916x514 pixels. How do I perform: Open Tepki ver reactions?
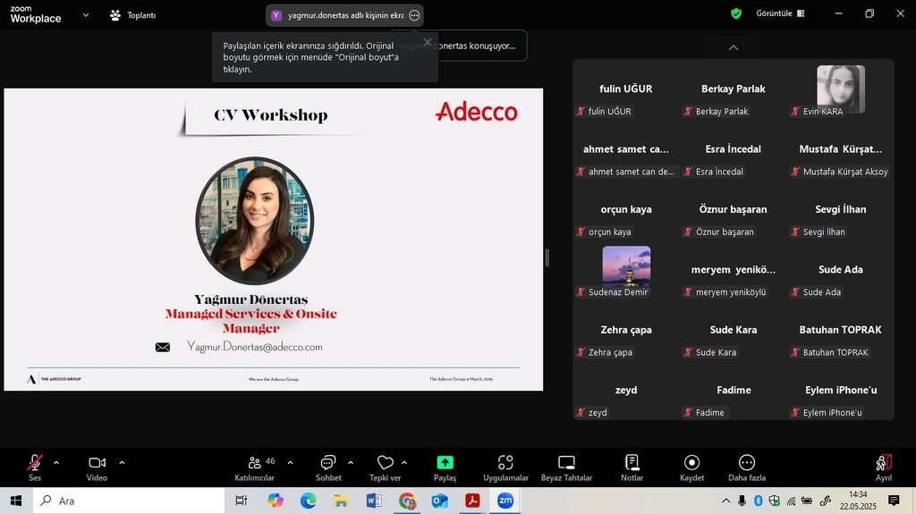click(x=385, y=468)
